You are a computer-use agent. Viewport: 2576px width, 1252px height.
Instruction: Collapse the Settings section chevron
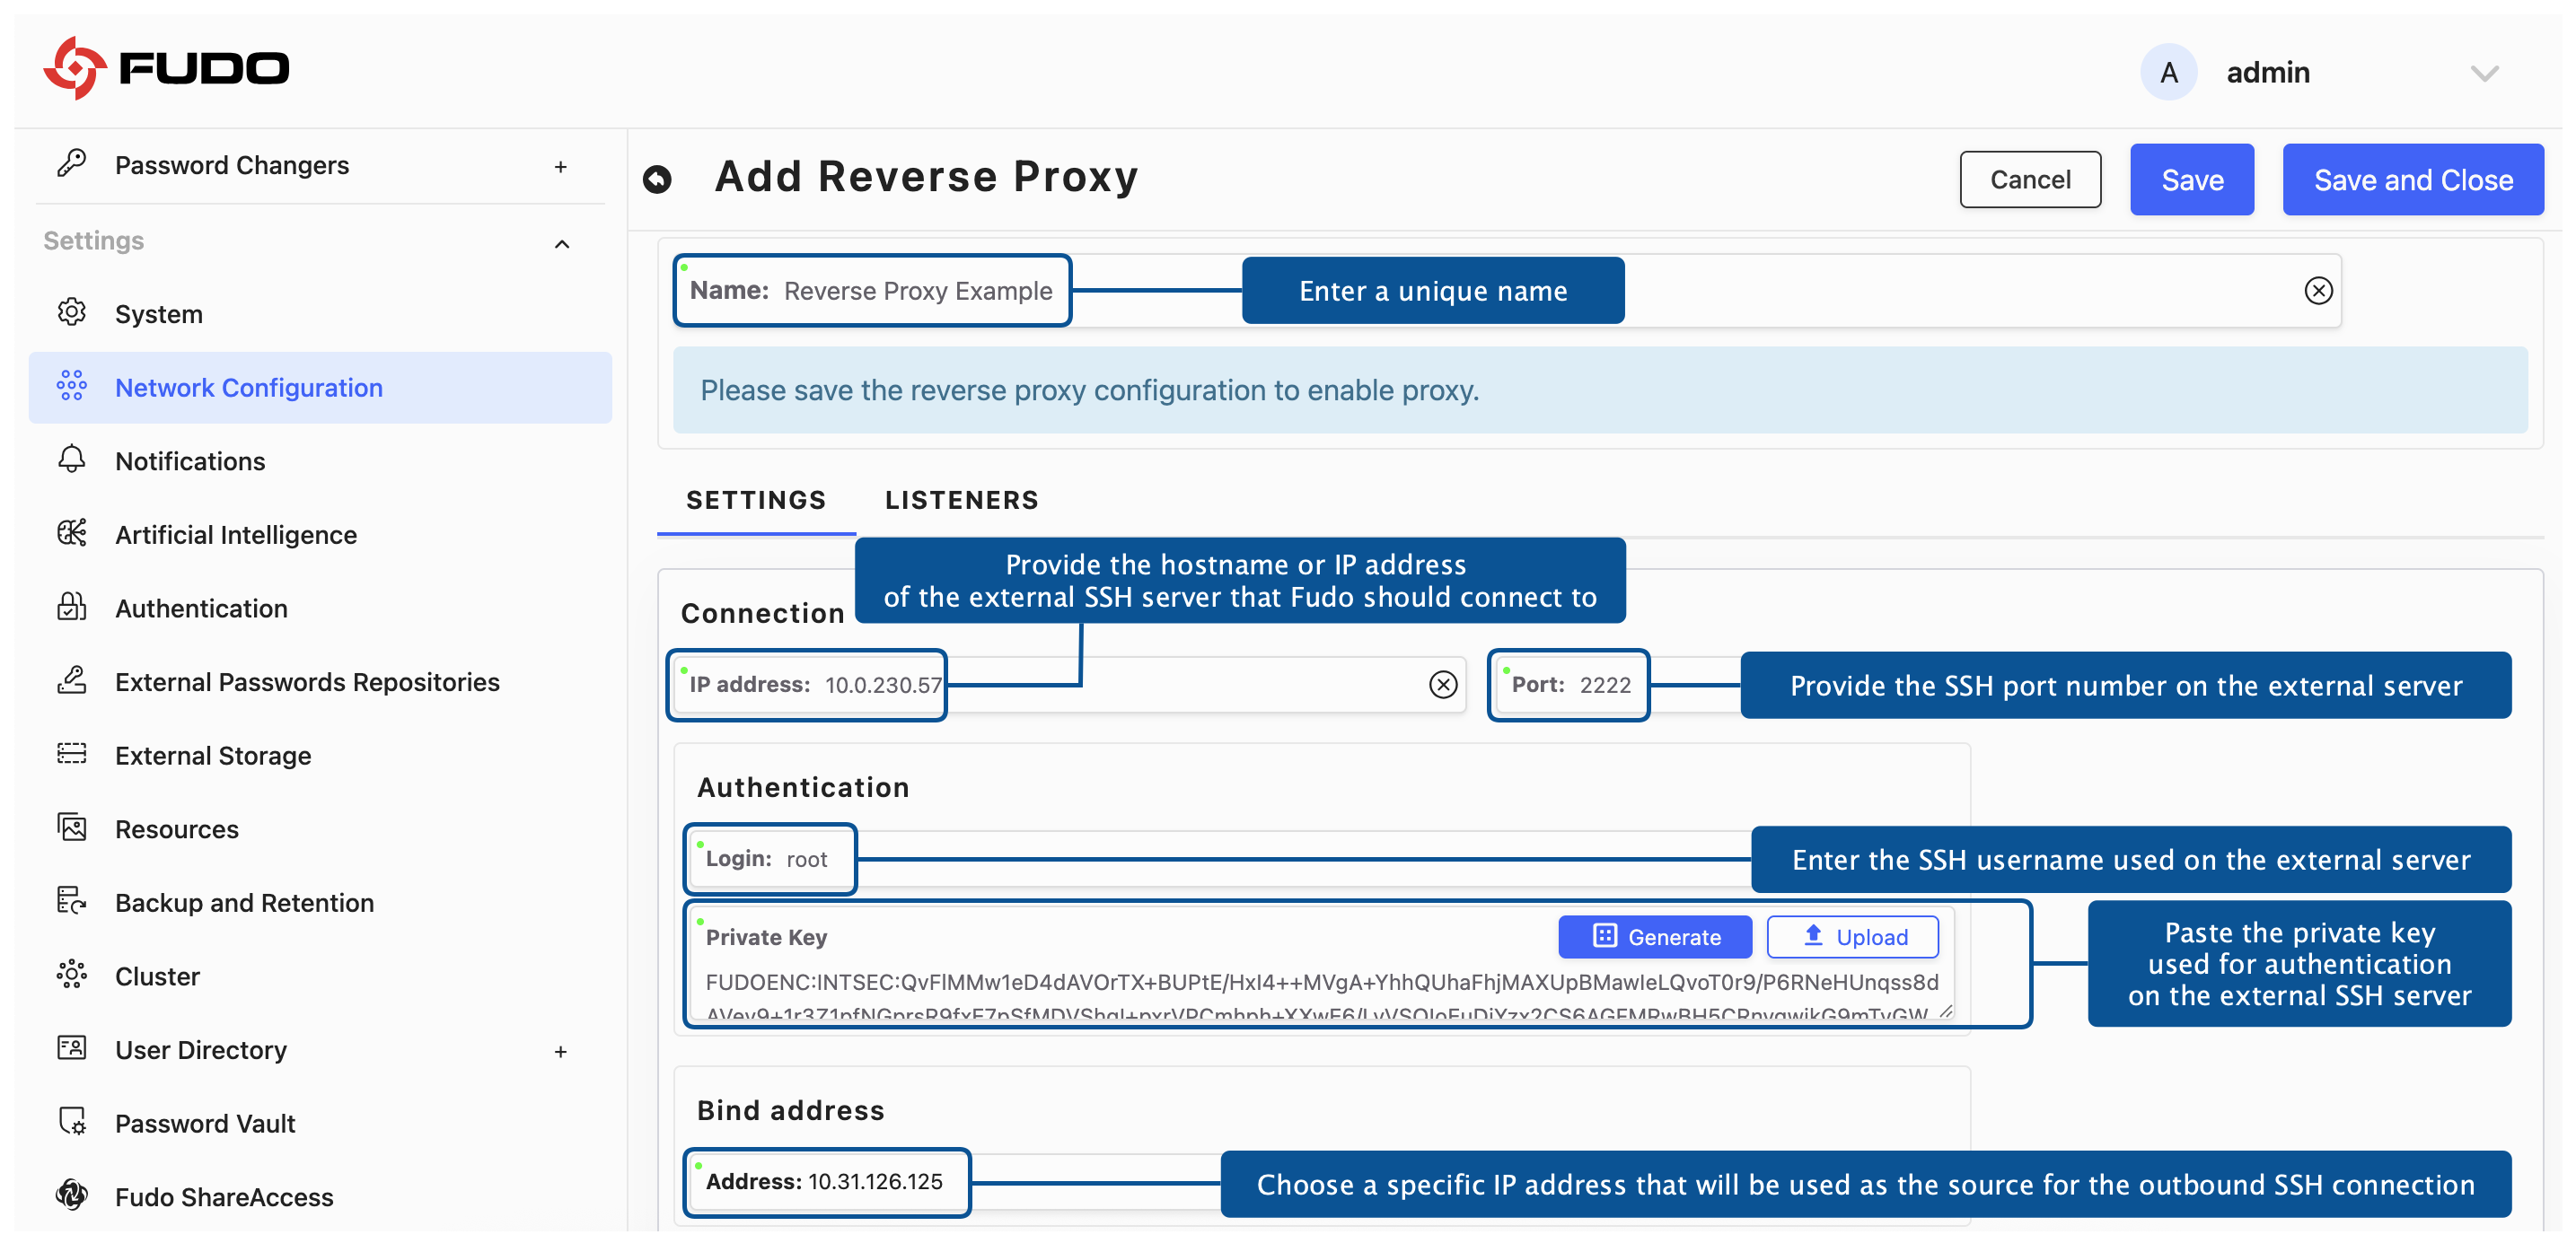(x=562, y=244)
